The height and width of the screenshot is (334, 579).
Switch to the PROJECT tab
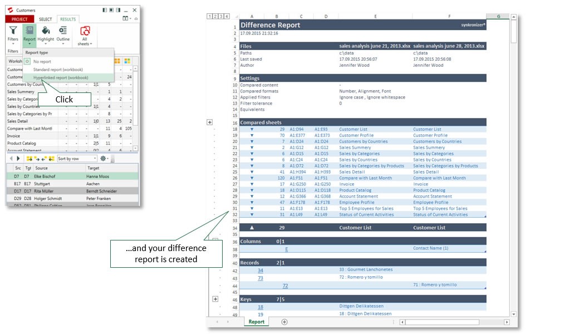pos(19,19)
